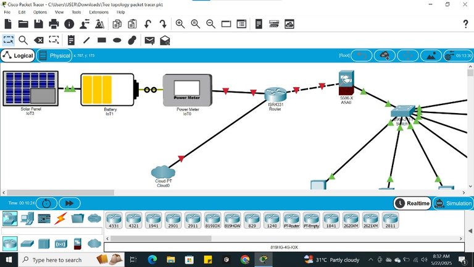Open a file using folder icon
Screen dimensions: 474x267
tap(23, 24)
